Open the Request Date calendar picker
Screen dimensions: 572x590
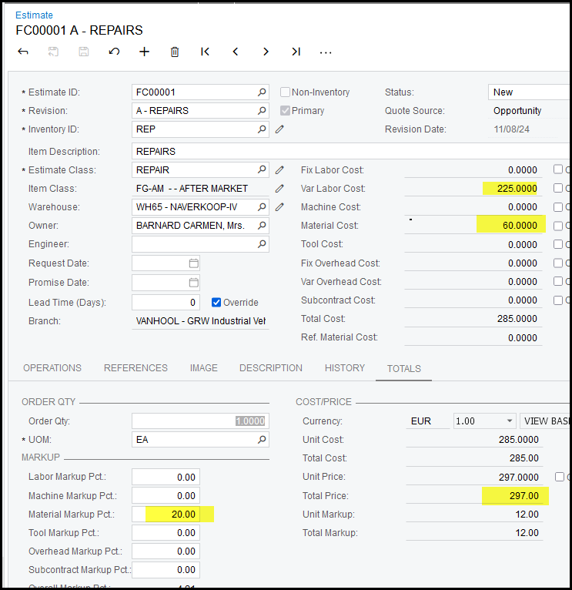coord(194,263)
